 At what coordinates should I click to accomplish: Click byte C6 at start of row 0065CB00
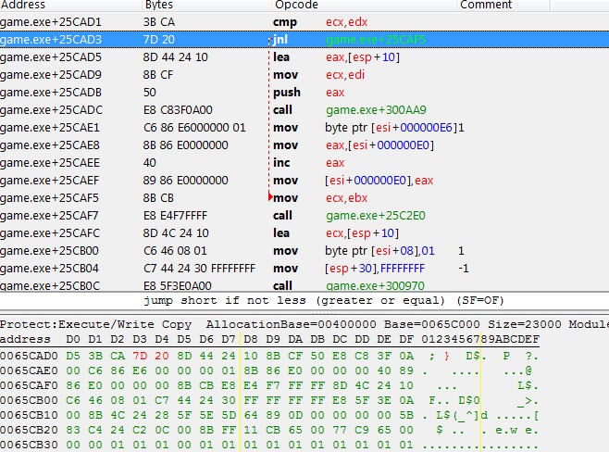pyautogui.click(x=73, y=400)
